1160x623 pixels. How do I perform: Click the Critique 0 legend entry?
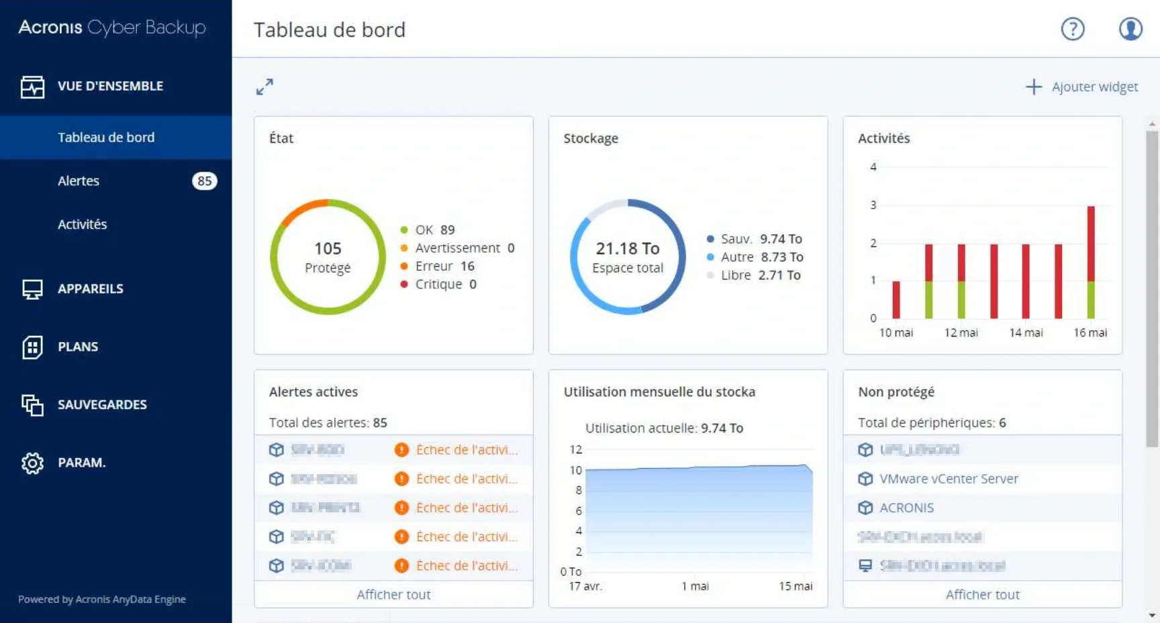click(x=438, y=284)
